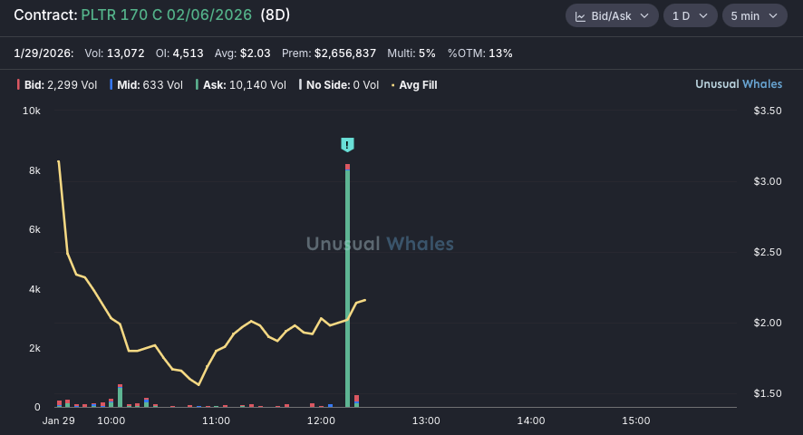Click the line chart icon in Bid/Ask button
The width and height of the screenshot is (803, 435).
tap(580, 16)
